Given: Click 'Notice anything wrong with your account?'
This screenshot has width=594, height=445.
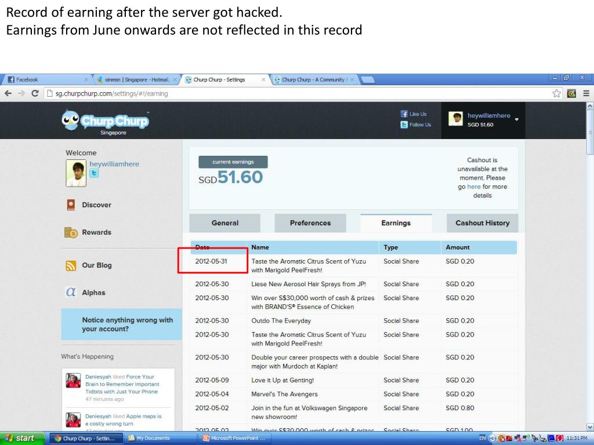Looking at the screenshot, I should pyautogui.click(x=121, y=324).
